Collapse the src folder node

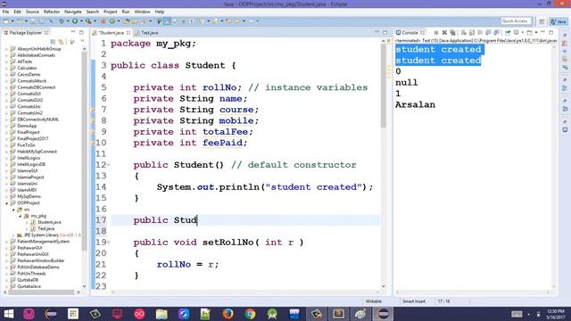pos(13,210)
